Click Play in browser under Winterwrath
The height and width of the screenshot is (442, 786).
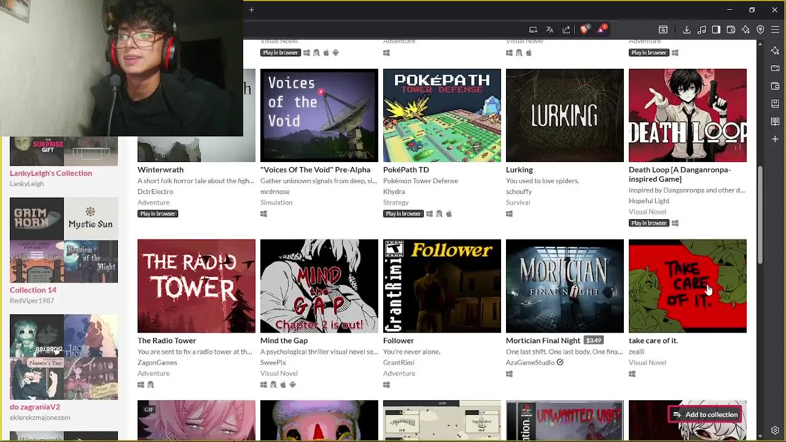(x=158, y=214)
